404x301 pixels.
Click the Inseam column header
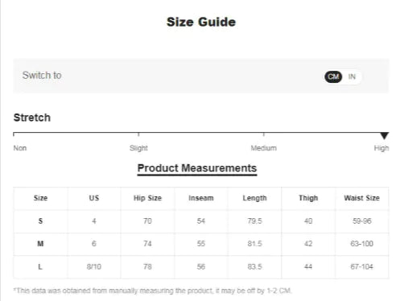click(201, 198)
